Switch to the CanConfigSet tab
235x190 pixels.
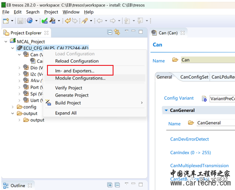click(x=194, y=77)
